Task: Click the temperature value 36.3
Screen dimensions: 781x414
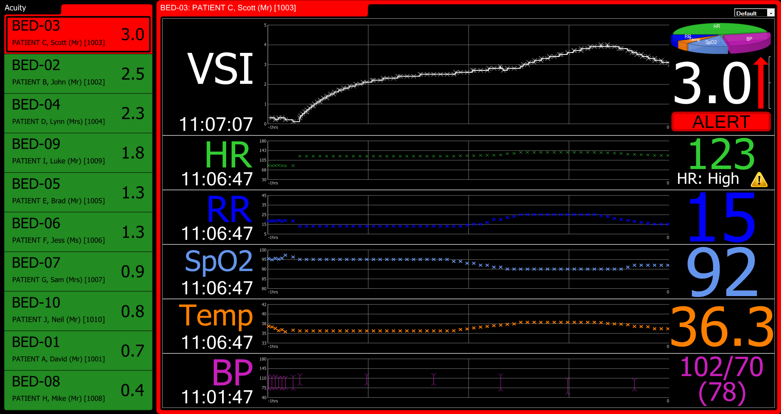Action: click(x=722, y=327)
